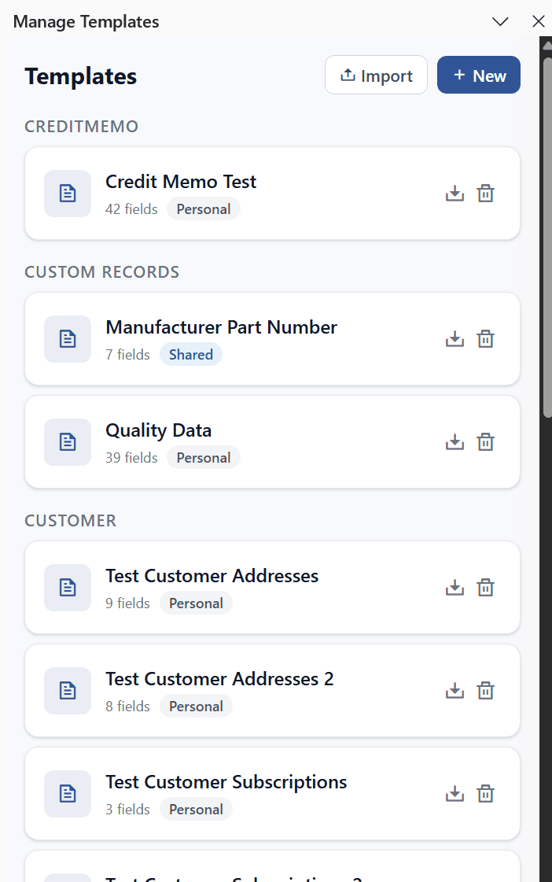Create a New template
This screenshot has width=552, height=882.
479,75
